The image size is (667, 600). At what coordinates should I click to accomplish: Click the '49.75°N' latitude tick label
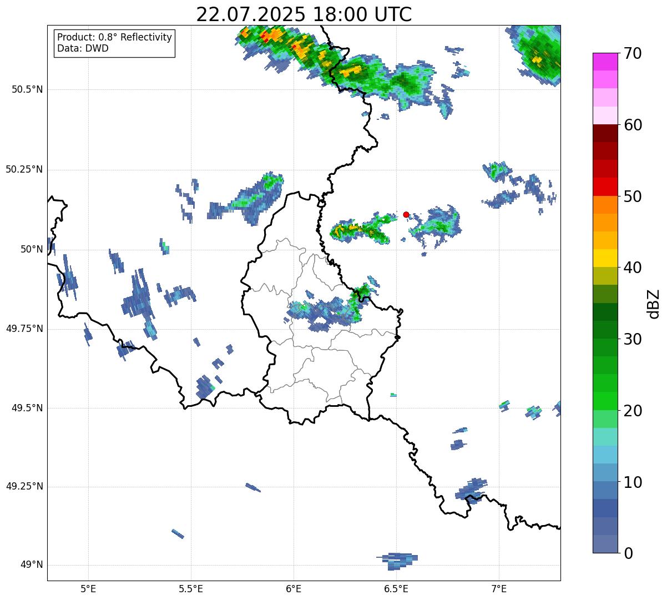pos(24,329)
